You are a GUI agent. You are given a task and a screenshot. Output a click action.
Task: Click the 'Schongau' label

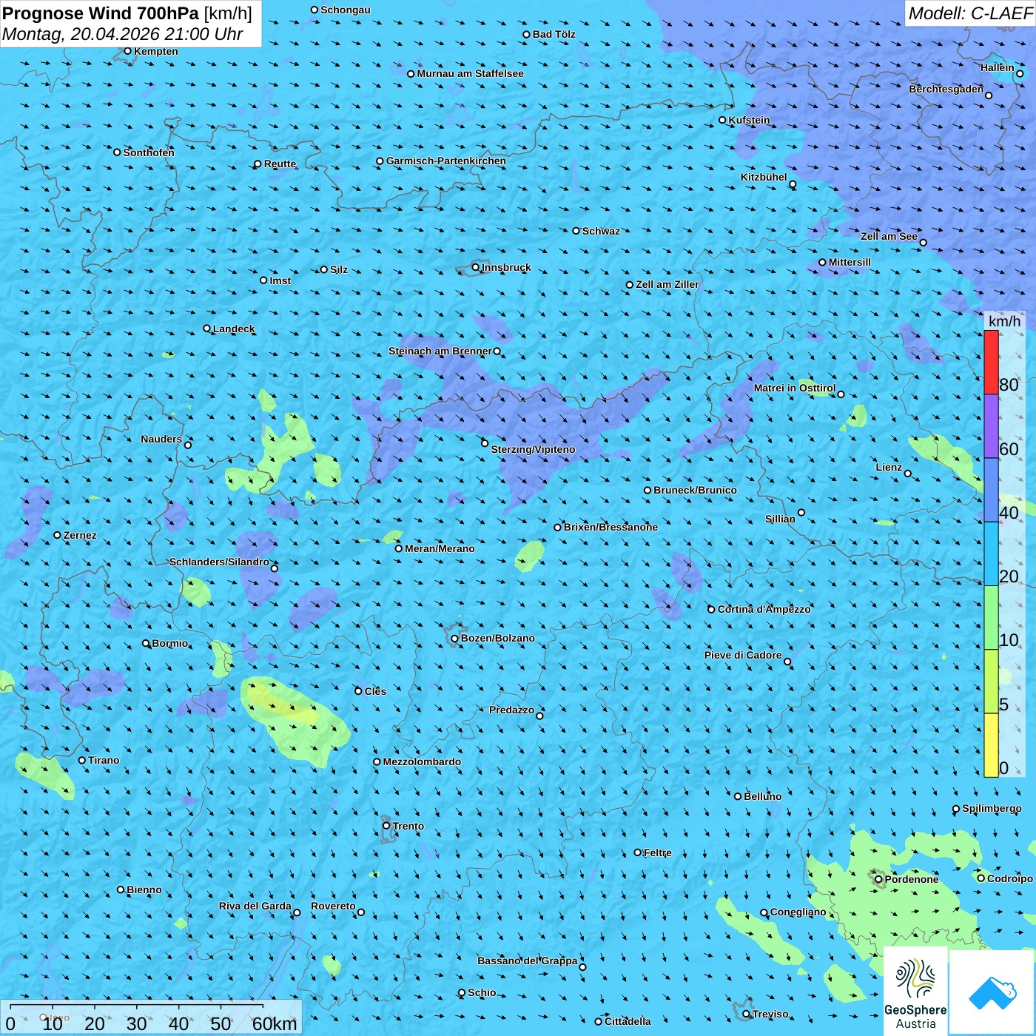345,10
